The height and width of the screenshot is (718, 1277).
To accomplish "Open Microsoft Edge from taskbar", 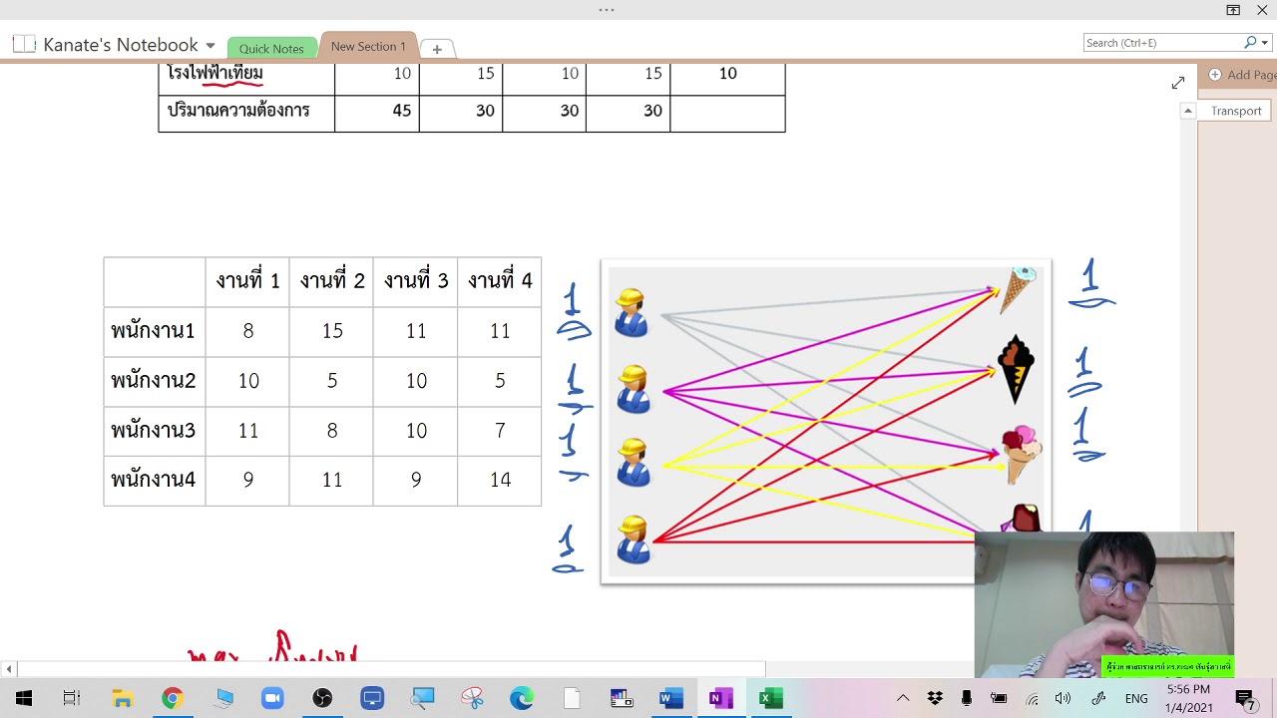I will click(522, 698).
